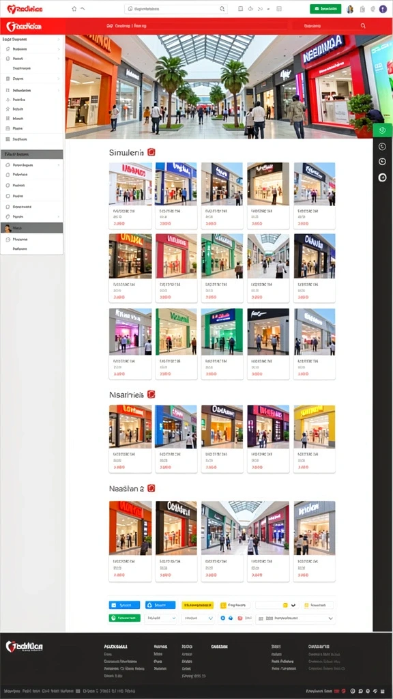
Task: Click the blue button with the square icon
Action: point(124,605)
